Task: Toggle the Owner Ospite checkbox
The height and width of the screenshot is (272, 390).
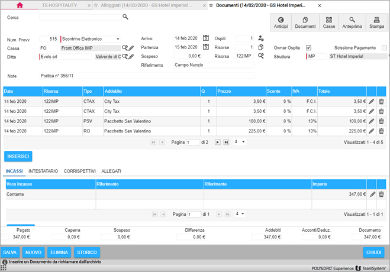Action: tap(308, 48)
